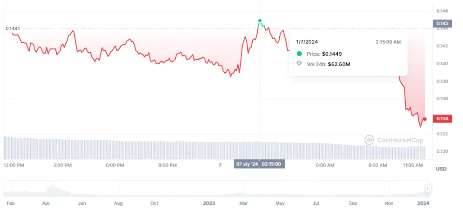463x211 pixels.
Task: Click the 12:00 PM time axis label
Action: 14,165
